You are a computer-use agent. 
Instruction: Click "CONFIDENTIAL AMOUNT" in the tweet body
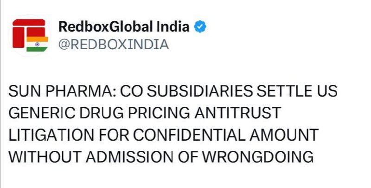click(226, 135)
